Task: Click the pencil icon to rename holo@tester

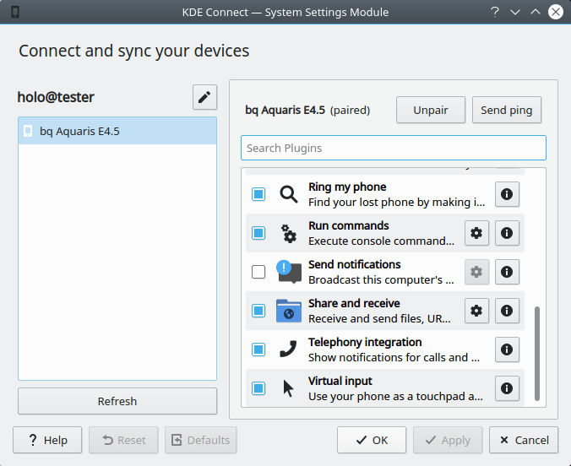Action: point(204,97)
